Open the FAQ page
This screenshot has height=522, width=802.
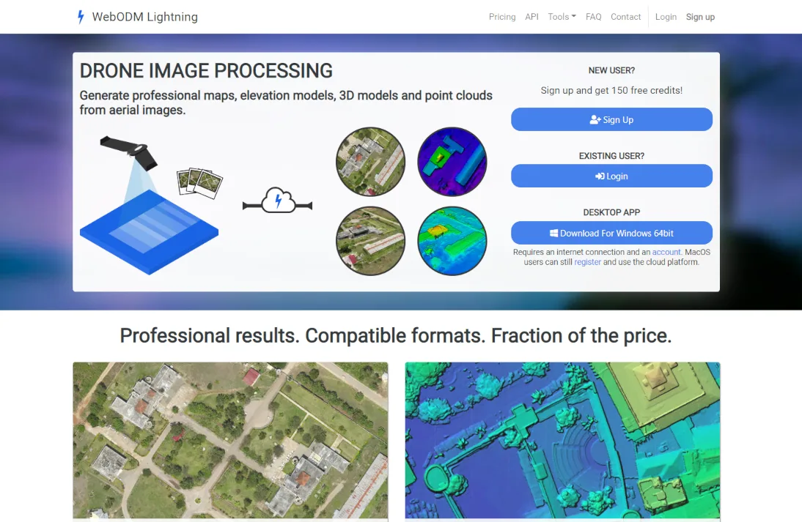(593, 17)
